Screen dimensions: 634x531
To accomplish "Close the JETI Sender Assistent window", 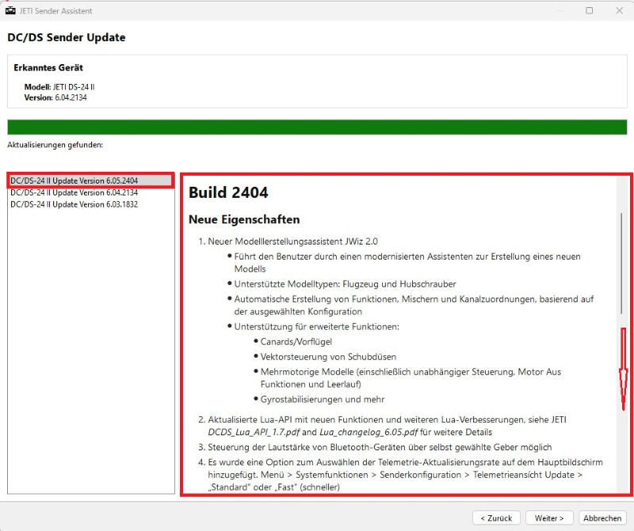I will click(x=620, y=10).
